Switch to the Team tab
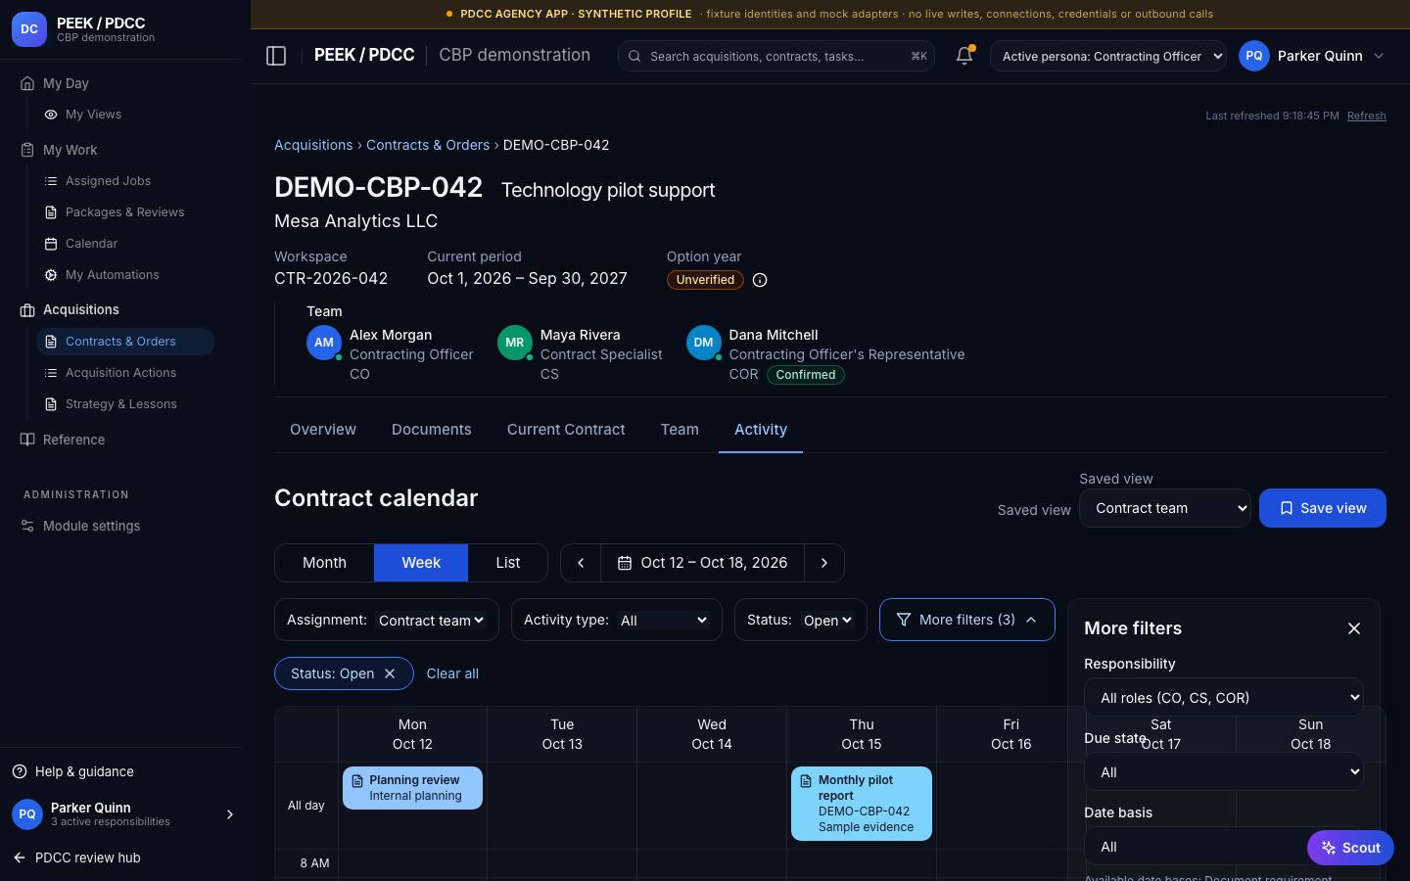The height and width of the screenshot is (881, 1410). [x=680, y=430]
